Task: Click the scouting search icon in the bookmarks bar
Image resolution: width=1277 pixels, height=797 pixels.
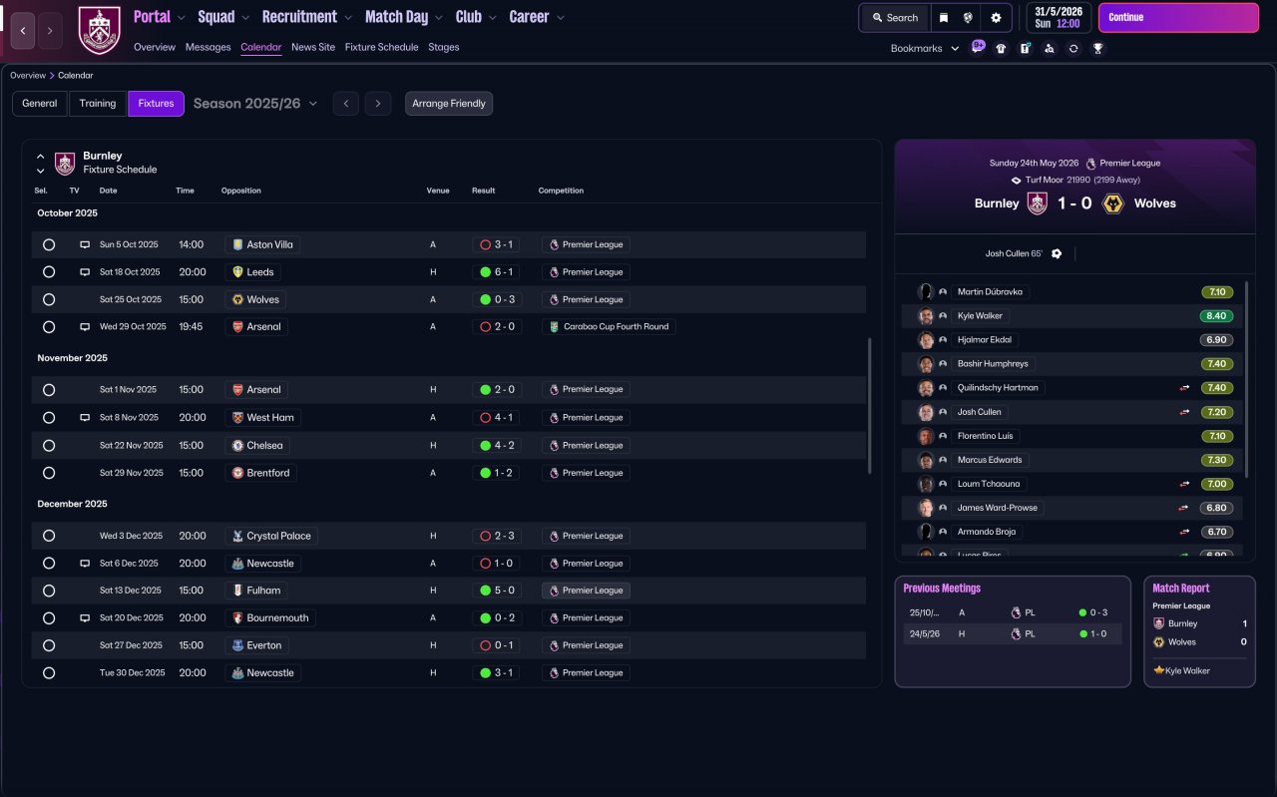Action: coord(1049,48)
